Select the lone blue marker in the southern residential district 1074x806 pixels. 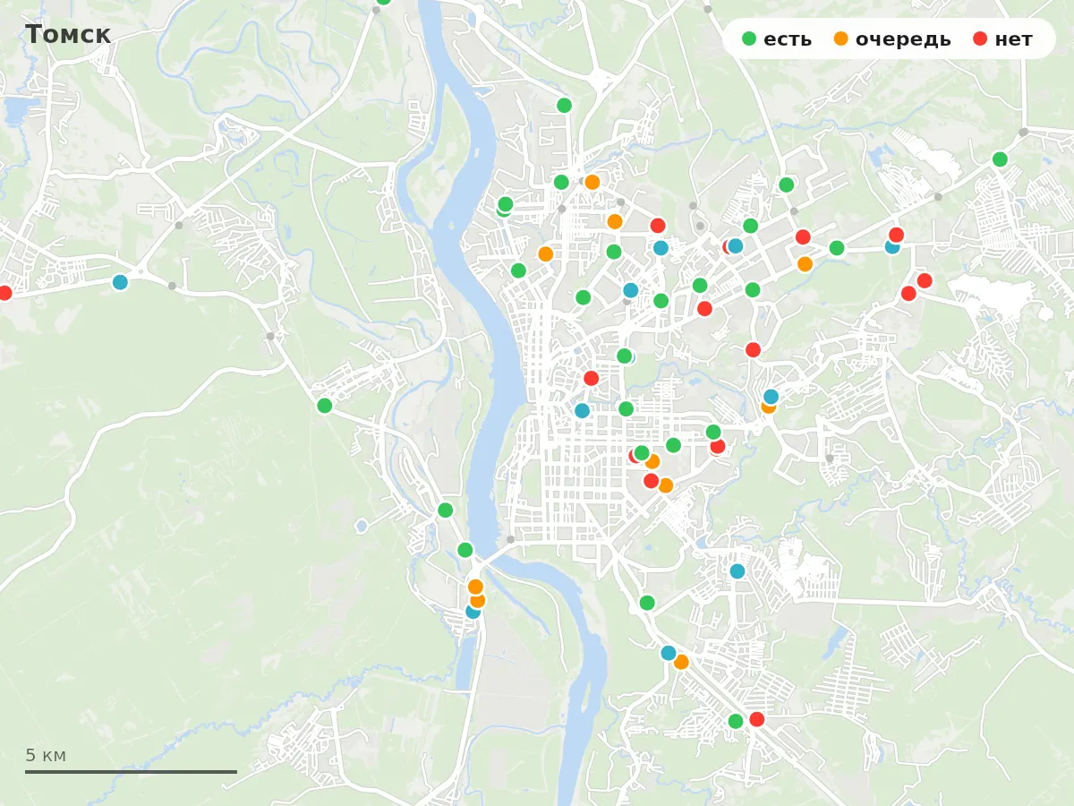pos(737,571)
